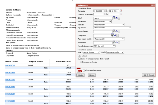Viewport: 158px width, 105px height.
Task: Click the Filtre... button
Action: tap(92, 75)
